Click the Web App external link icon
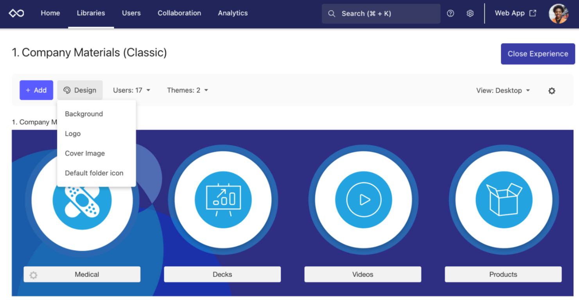Screen dimensions: 579x300 (532, 13)
